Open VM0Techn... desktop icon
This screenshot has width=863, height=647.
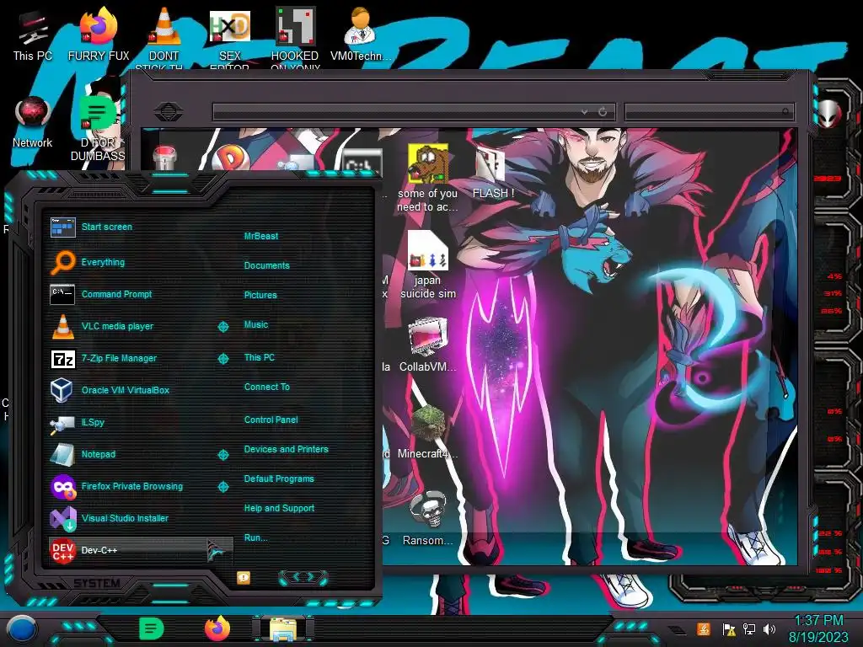point(361,34)
